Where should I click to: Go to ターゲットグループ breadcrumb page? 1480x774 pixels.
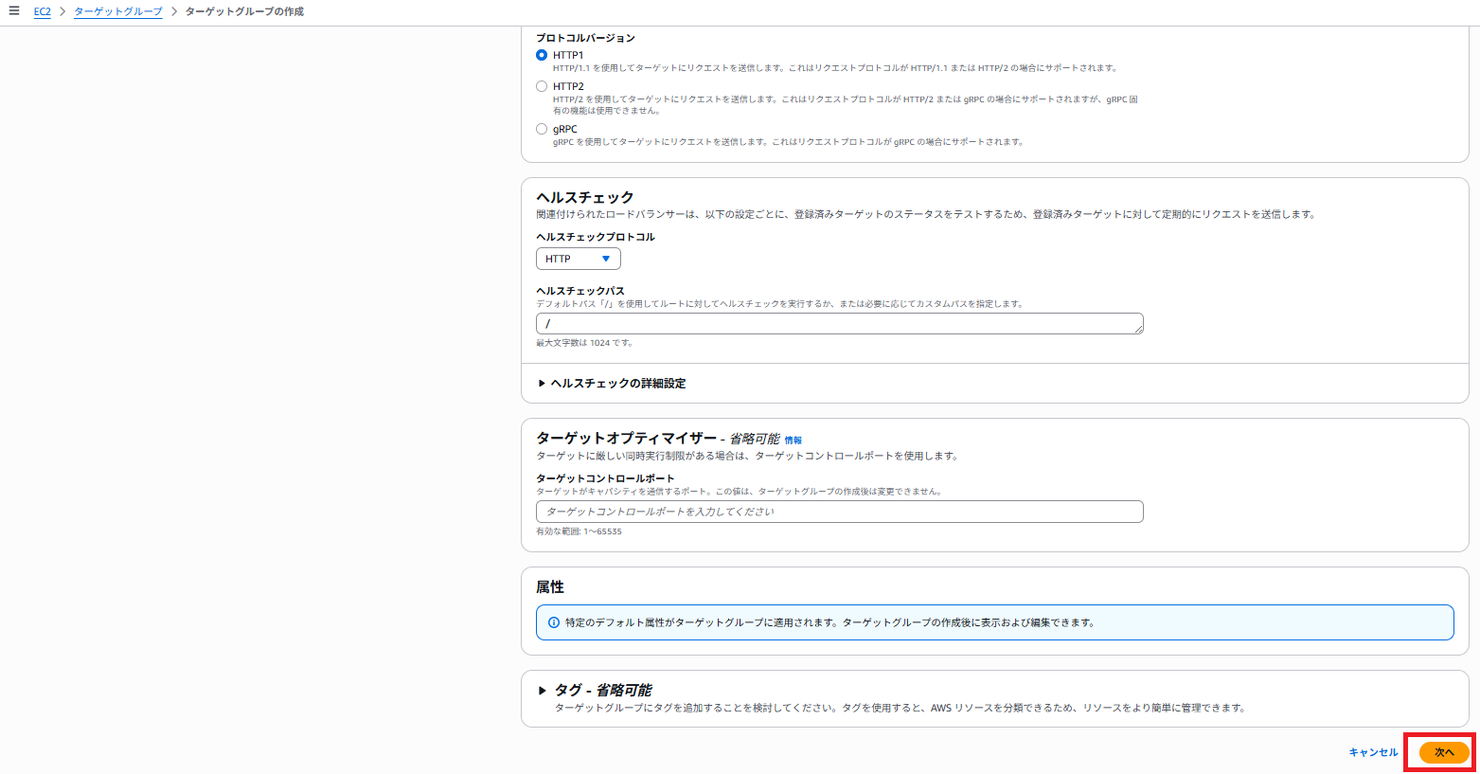click(x=118, y=12)
